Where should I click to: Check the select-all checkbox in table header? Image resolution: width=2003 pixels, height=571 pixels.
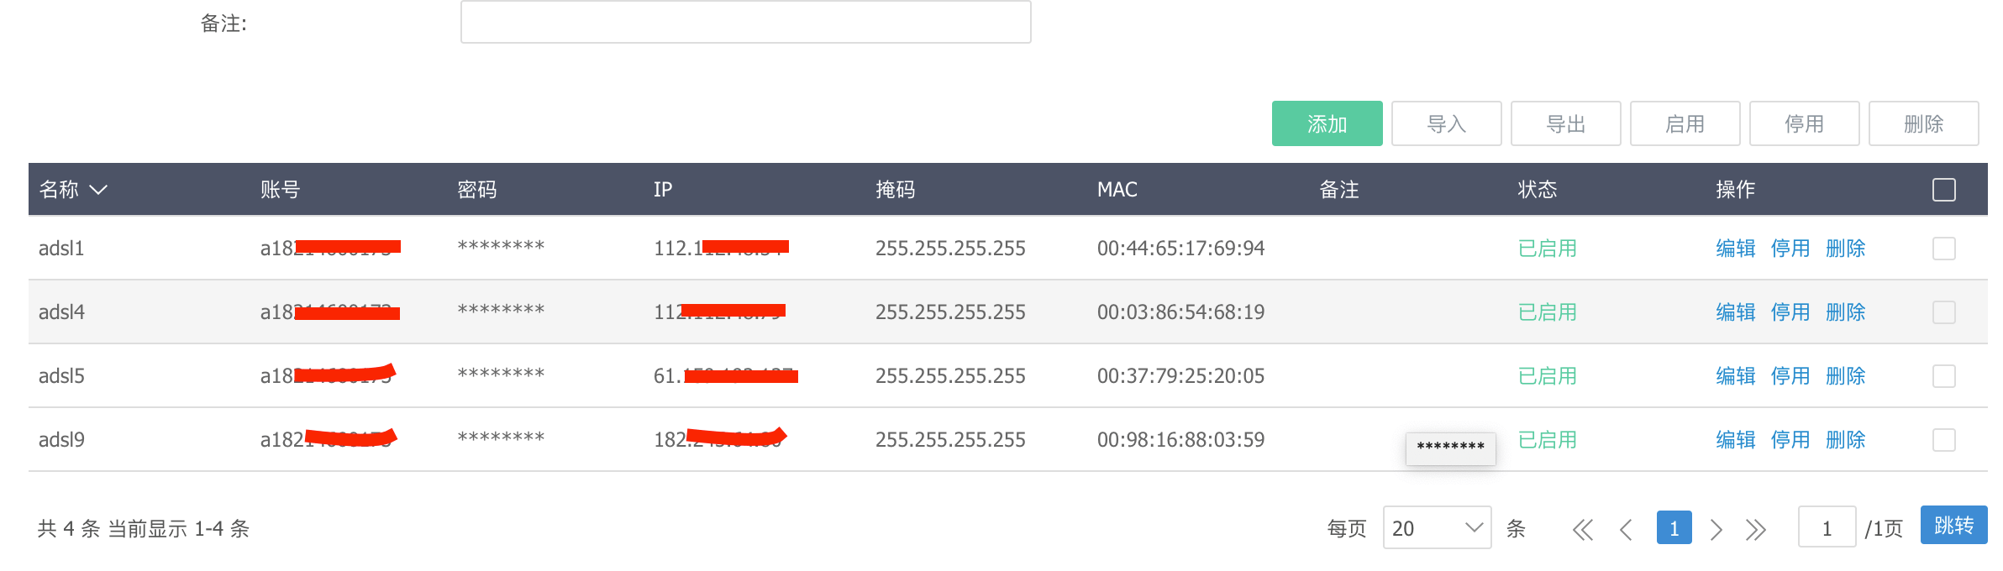(x=1943, y=190)
